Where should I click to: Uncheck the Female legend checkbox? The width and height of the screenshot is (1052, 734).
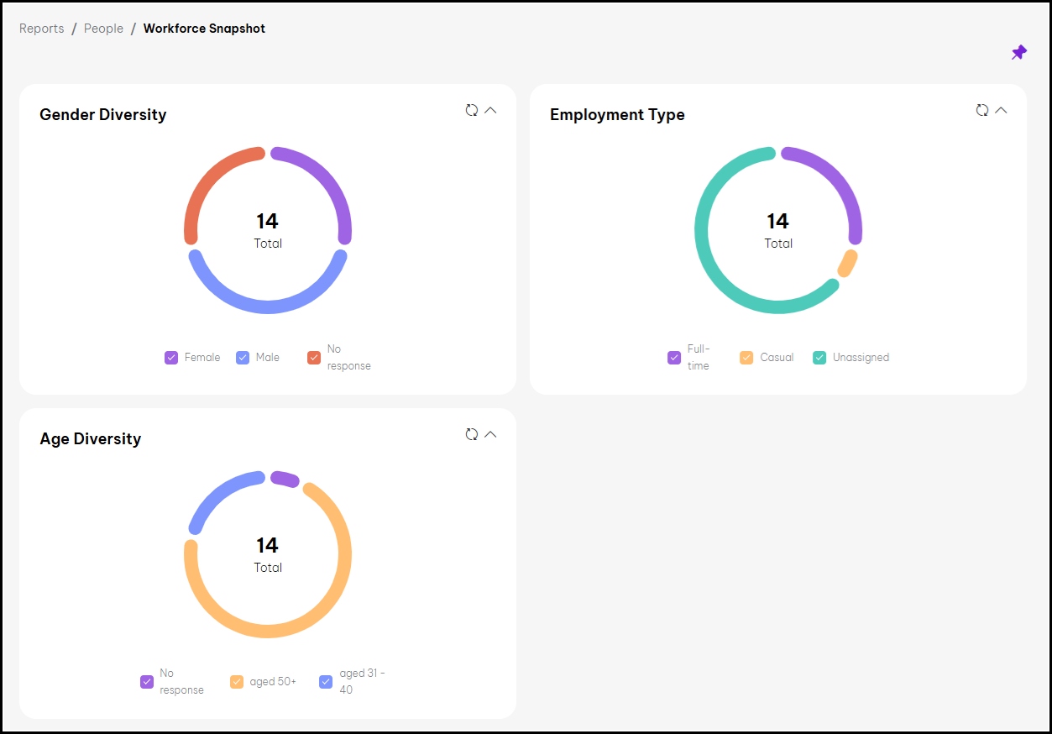171,358
